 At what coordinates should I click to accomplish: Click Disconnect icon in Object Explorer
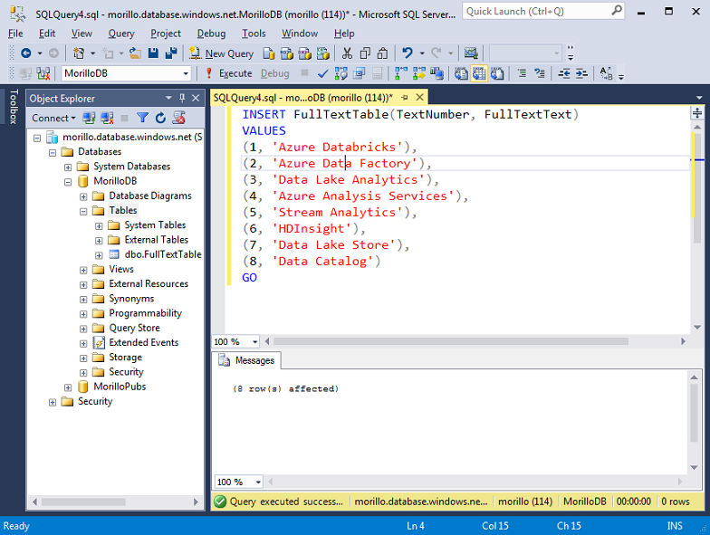click(x=107, y=118)
